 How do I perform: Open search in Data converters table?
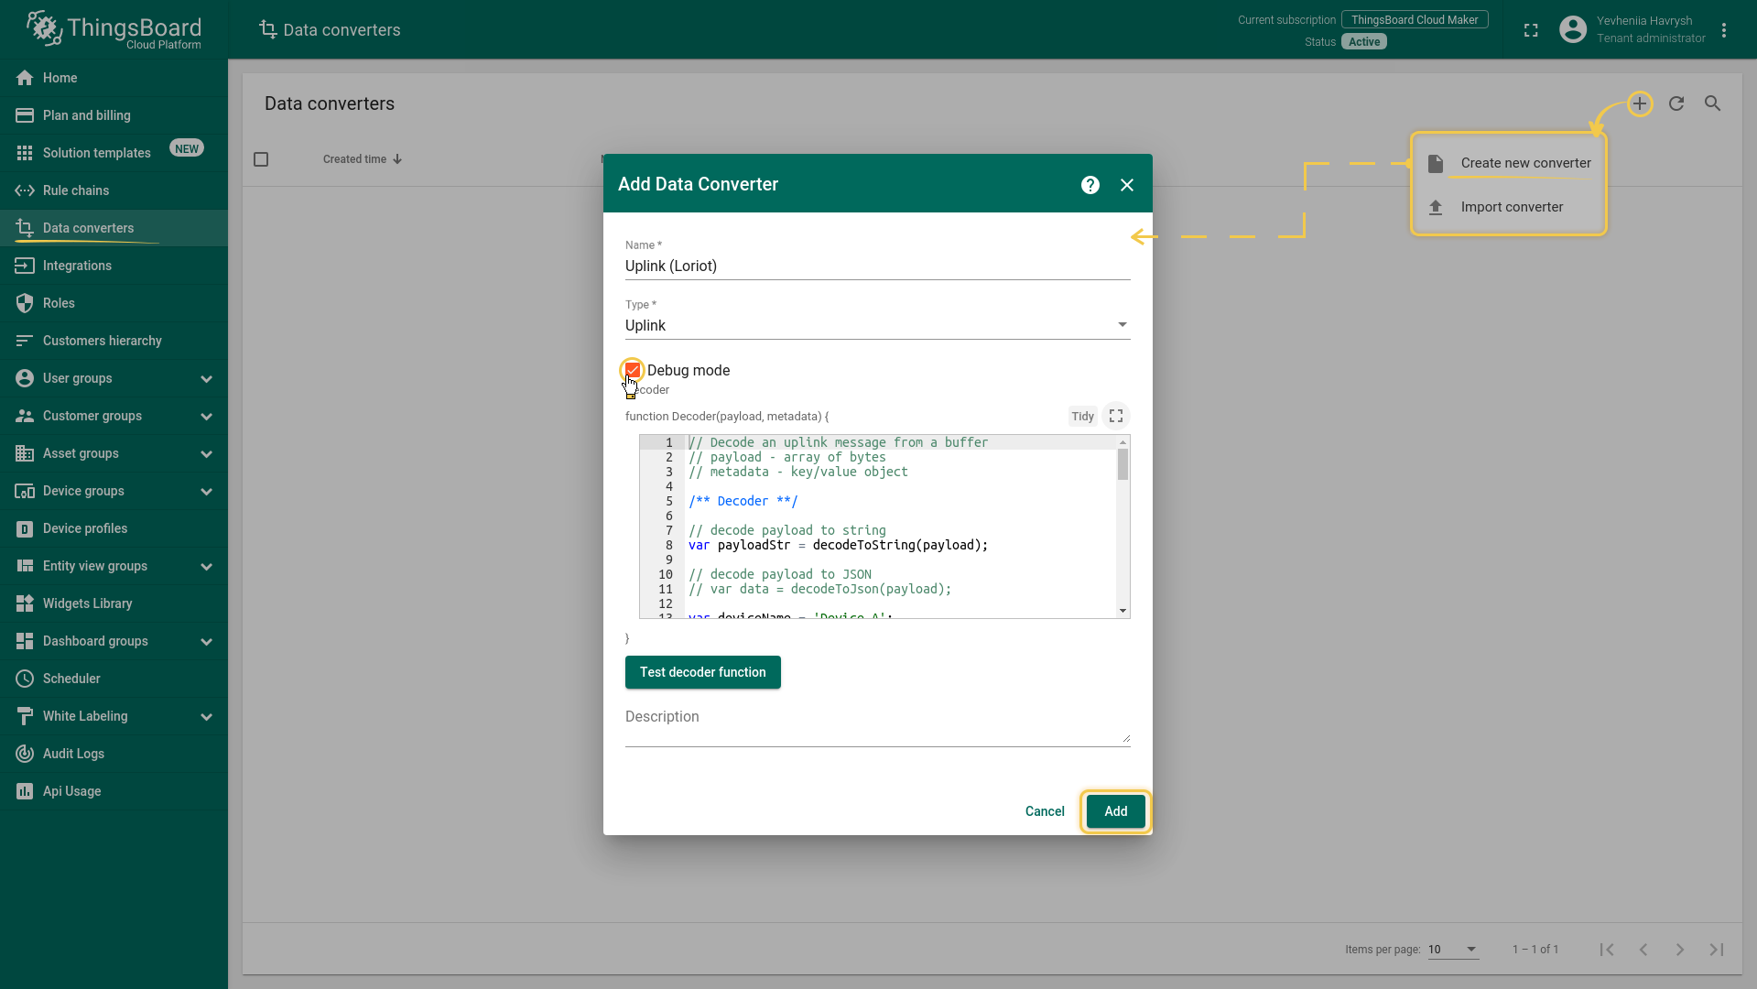pos(1712,103)
